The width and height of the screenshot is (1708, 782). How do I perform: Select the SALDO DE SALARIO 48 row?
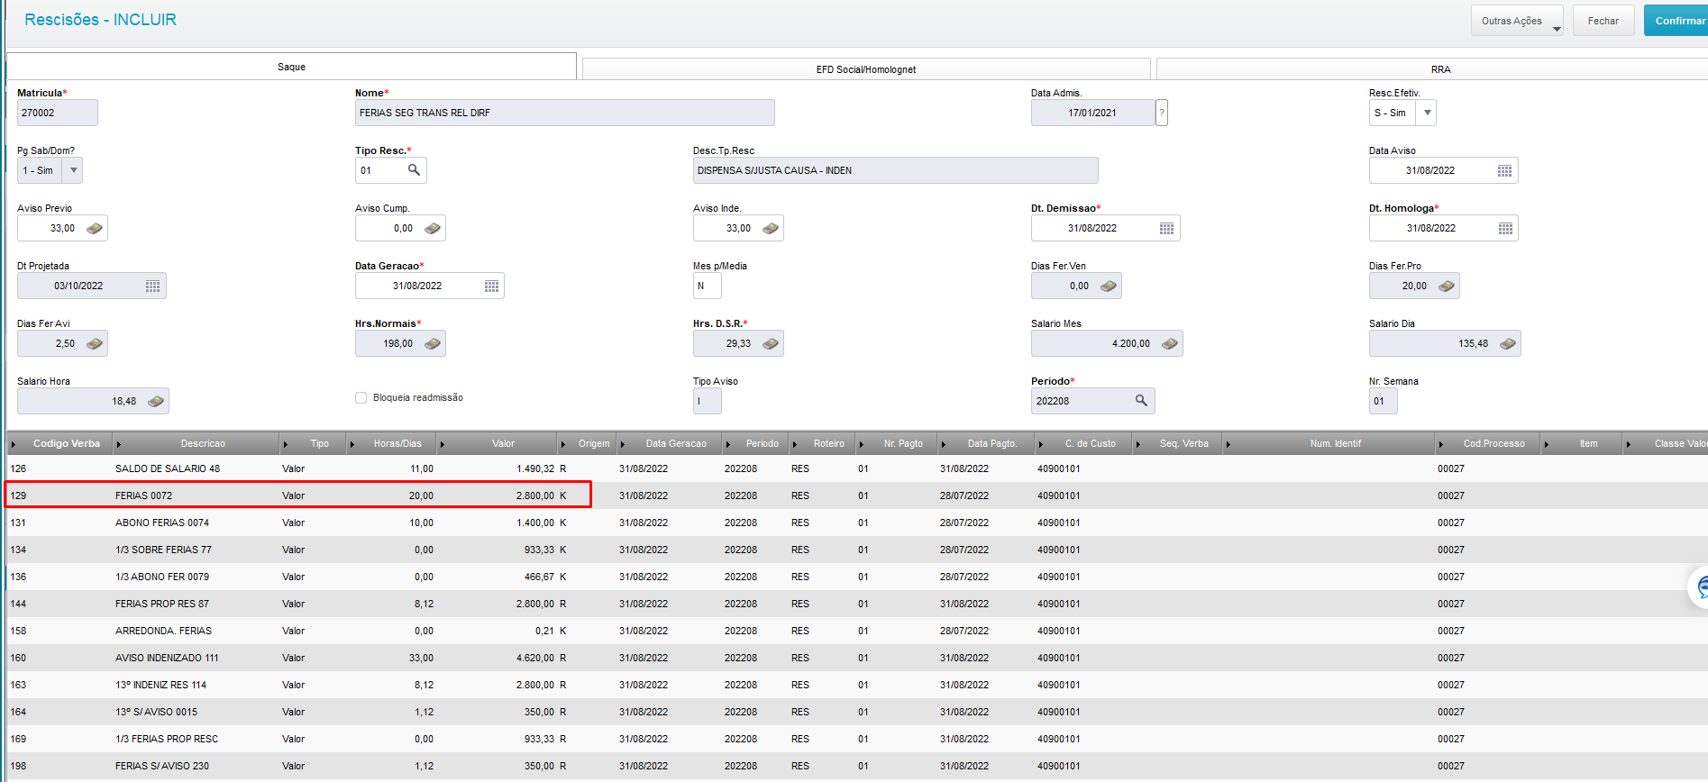[x=856, y=468]
